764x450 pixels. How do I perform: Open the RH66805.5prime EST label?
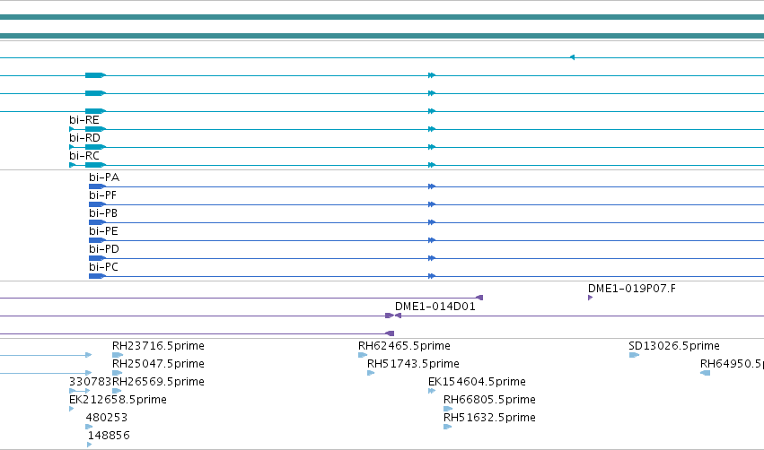tap(489, 400)
